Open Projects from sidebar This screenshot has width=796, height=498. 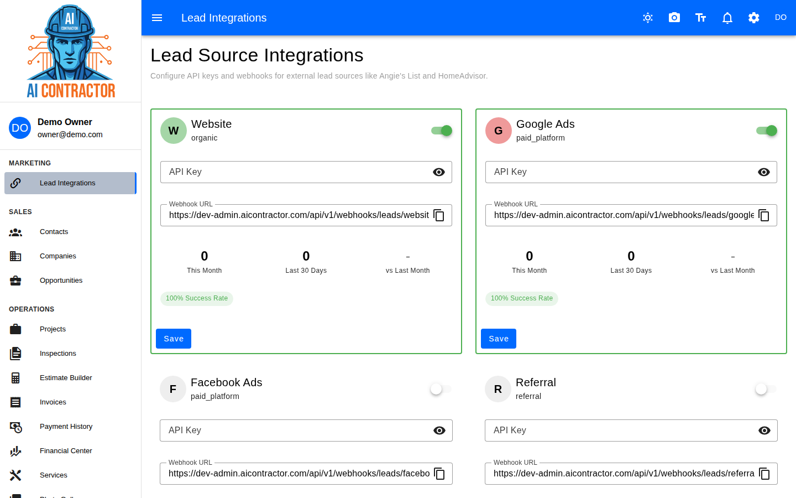click(70, 329)
